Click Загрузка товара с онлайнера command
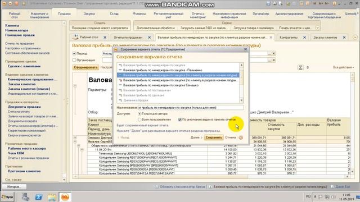360x202 pixels. point(254,28)
